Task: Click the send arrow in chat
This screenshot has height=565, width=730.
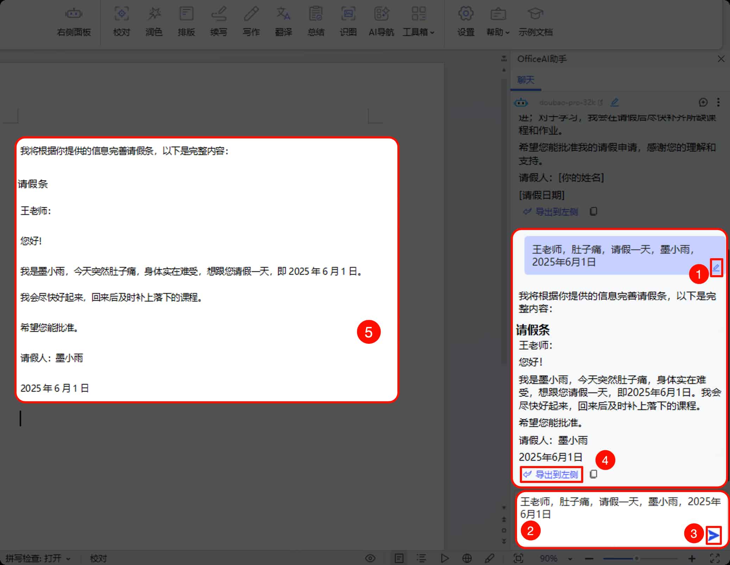Action: pyautogui.click(x=713, y=535)
